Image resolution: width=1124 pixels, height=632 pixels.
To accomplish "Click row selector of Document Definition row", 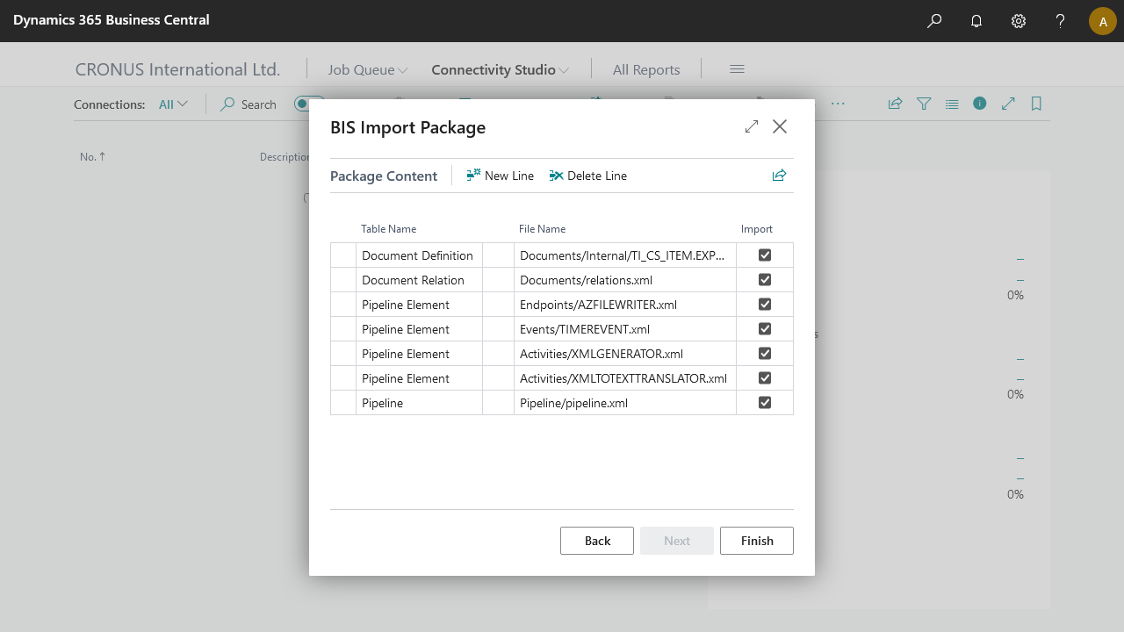I will 343,255.
